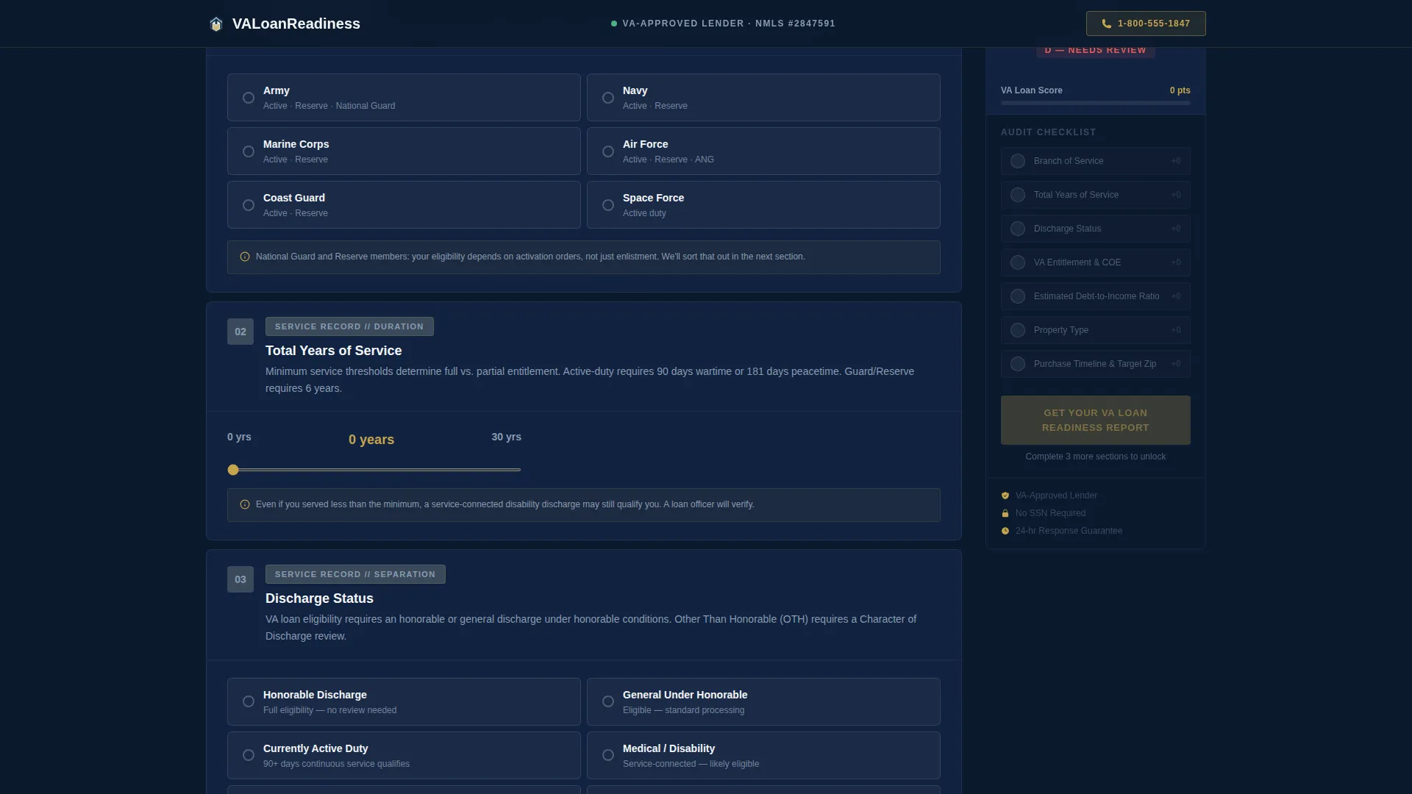
Task: Click the green status dot by VA-Approved Lender
Action: pyautogui.click(x=614, y=24)
